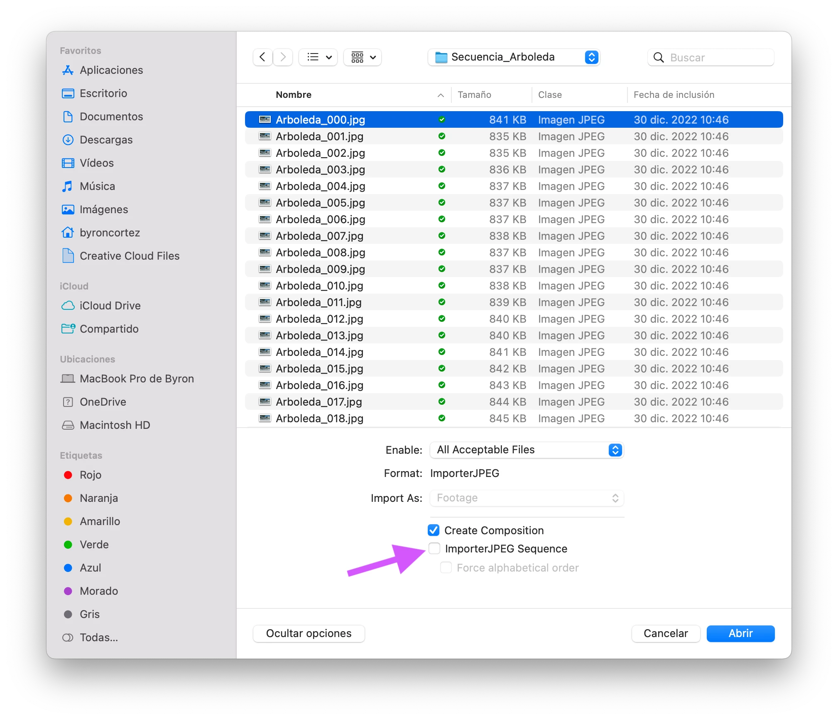Click the byroncortez home folder

[x=110, y=233]
